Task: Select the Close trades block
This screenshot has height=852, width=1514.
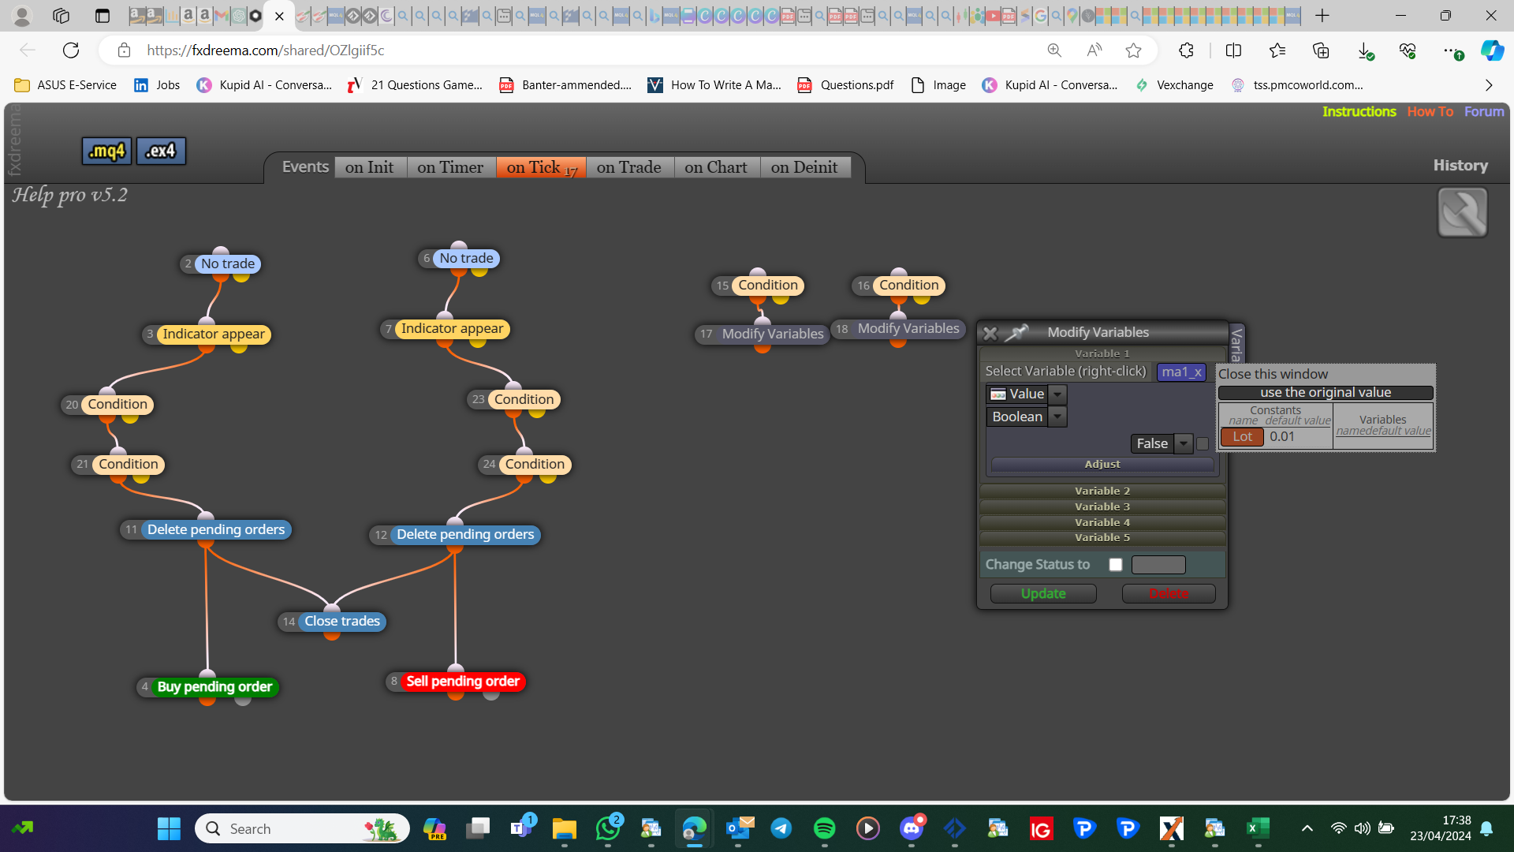Action: (342, 622)
